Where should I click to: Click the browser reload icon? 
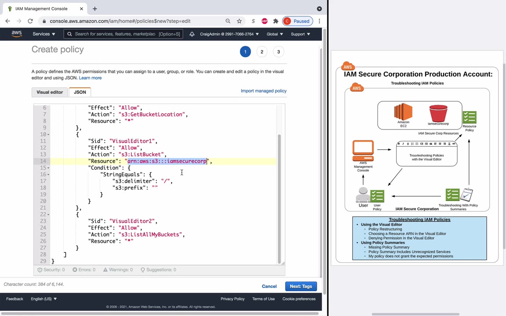click(x=30, y=21)
